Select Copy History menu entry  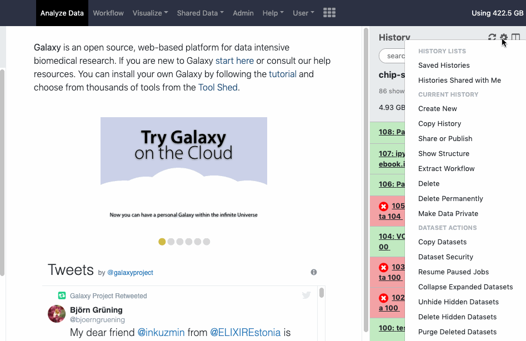439,123
